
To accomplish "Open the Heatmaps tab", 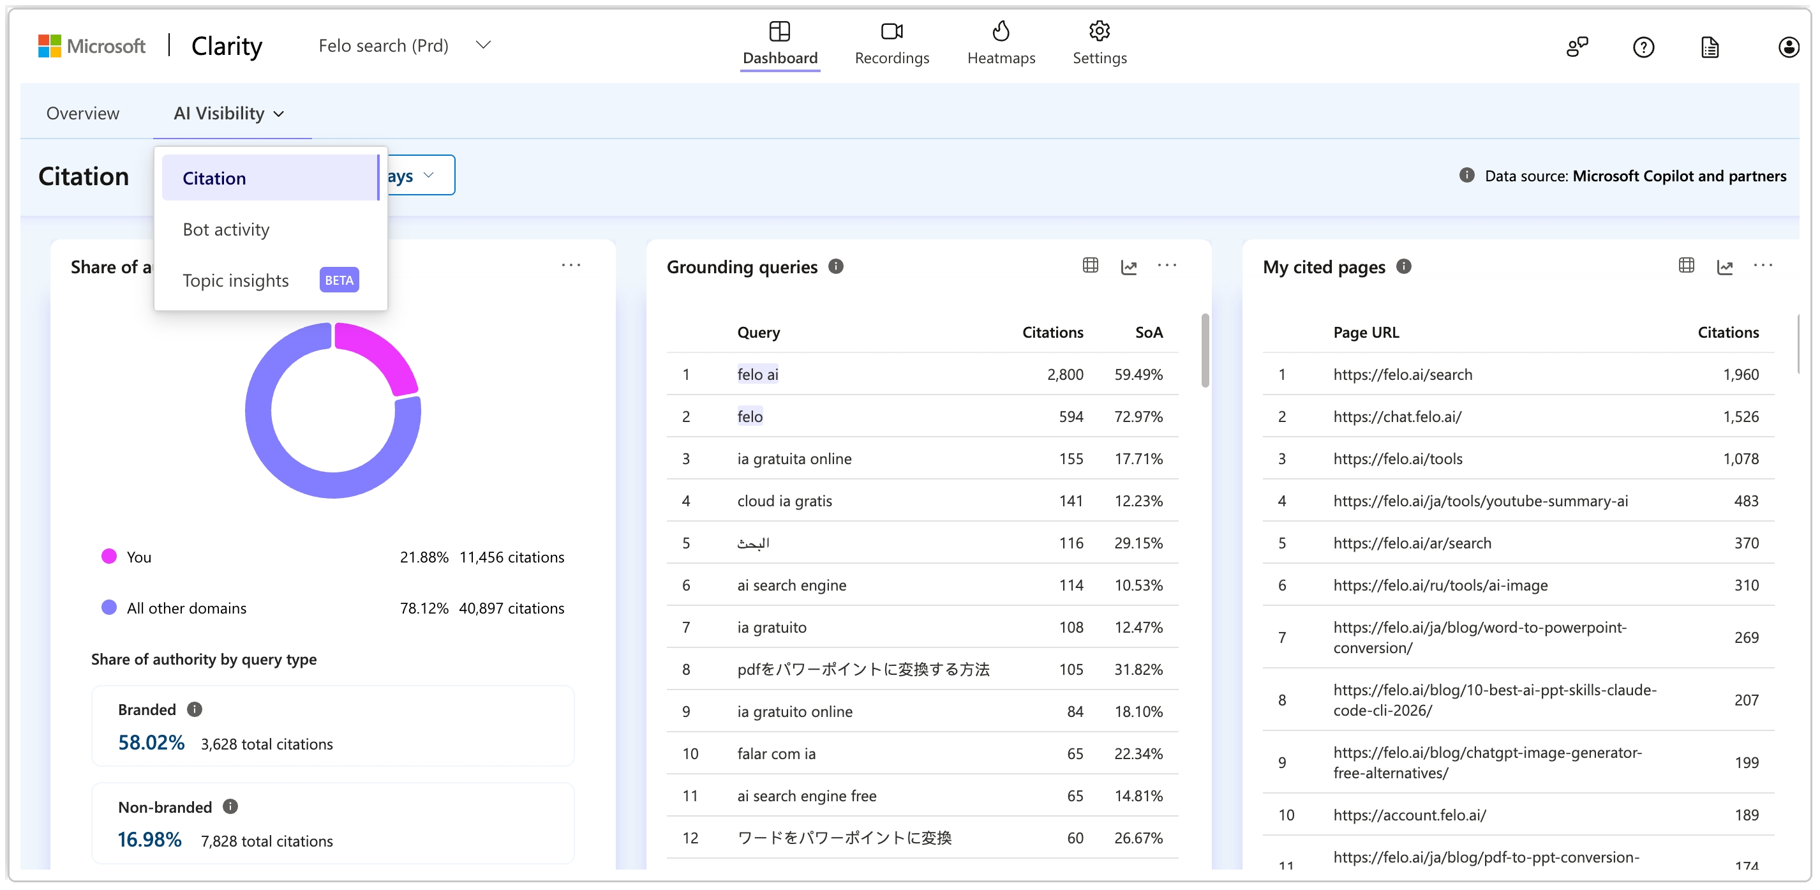I will tap(1001, 44).
